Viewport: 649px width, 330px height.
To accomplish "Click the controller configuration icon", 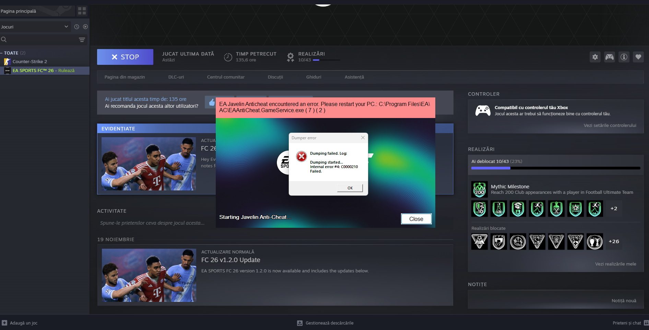I will (609, 57).
